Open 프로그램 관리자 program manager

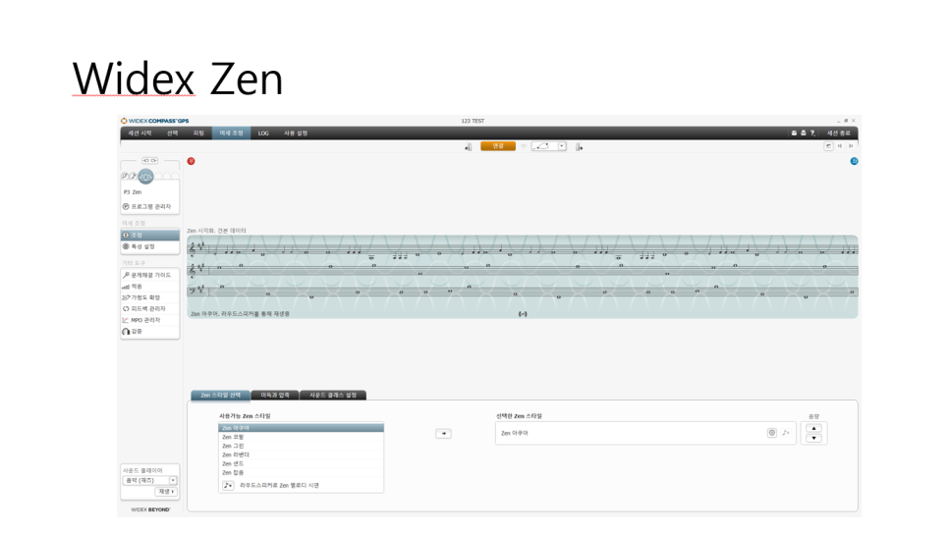(x=150, y=207)
